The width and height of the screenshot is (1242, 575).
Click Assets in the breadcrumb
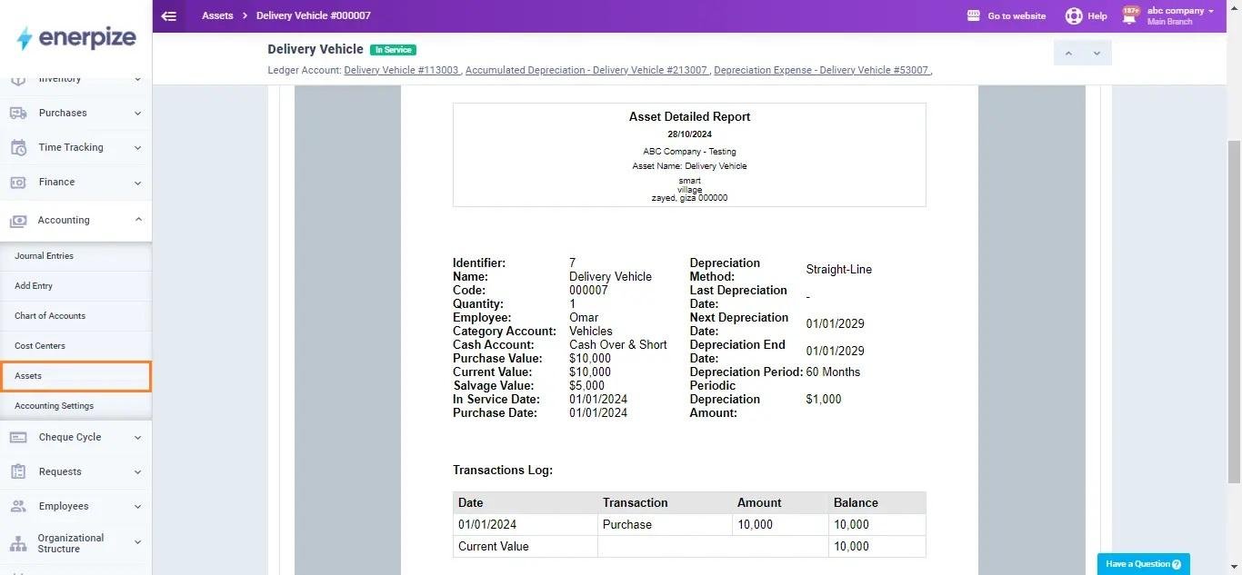[217, 15]
